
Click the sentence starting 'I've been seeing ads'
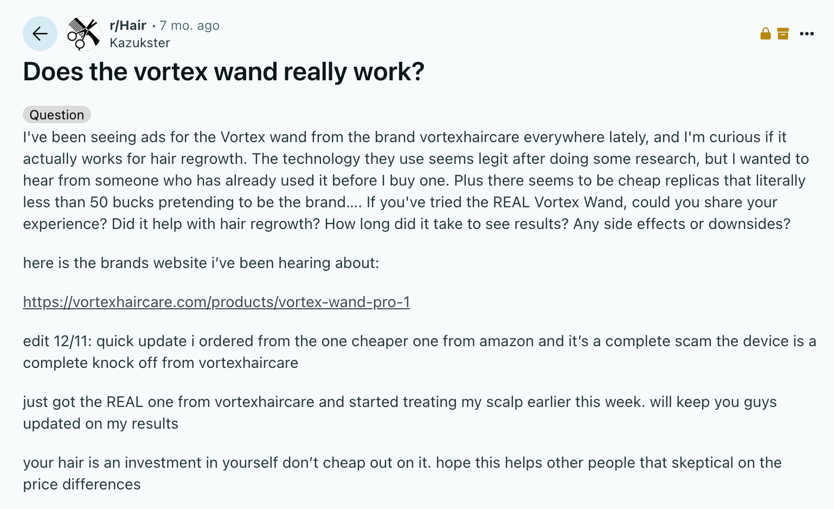[x=405, y=137]
